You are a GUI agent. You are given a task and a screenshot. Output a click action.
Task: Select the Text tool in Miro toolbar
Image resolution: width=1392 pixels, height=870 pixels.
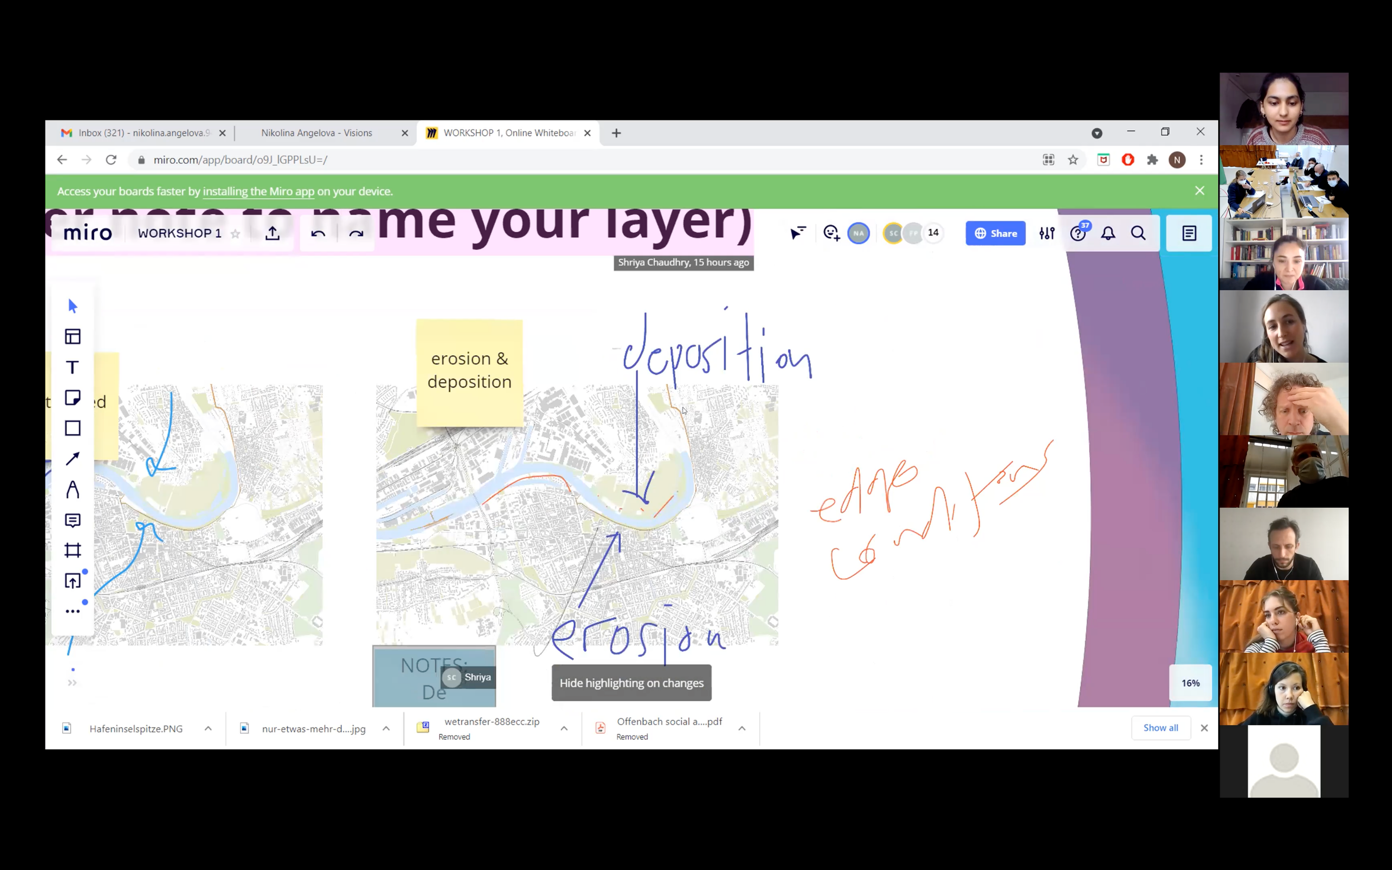pyautogui.click(x=72, y=367)
